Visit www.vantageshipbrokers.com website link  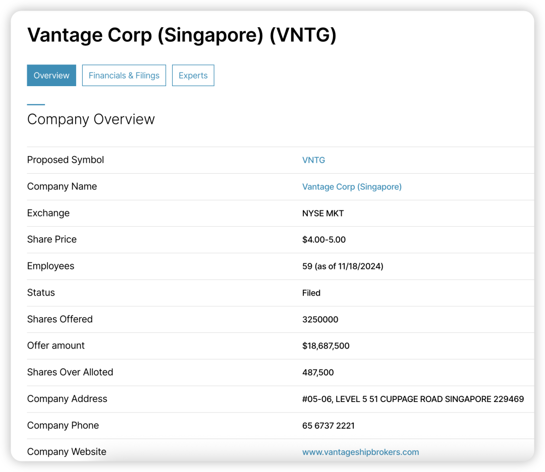click(360, 452)
